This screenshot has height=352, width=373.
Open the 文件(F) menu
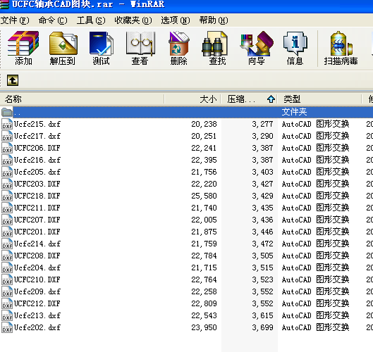[x=15, y=20]
